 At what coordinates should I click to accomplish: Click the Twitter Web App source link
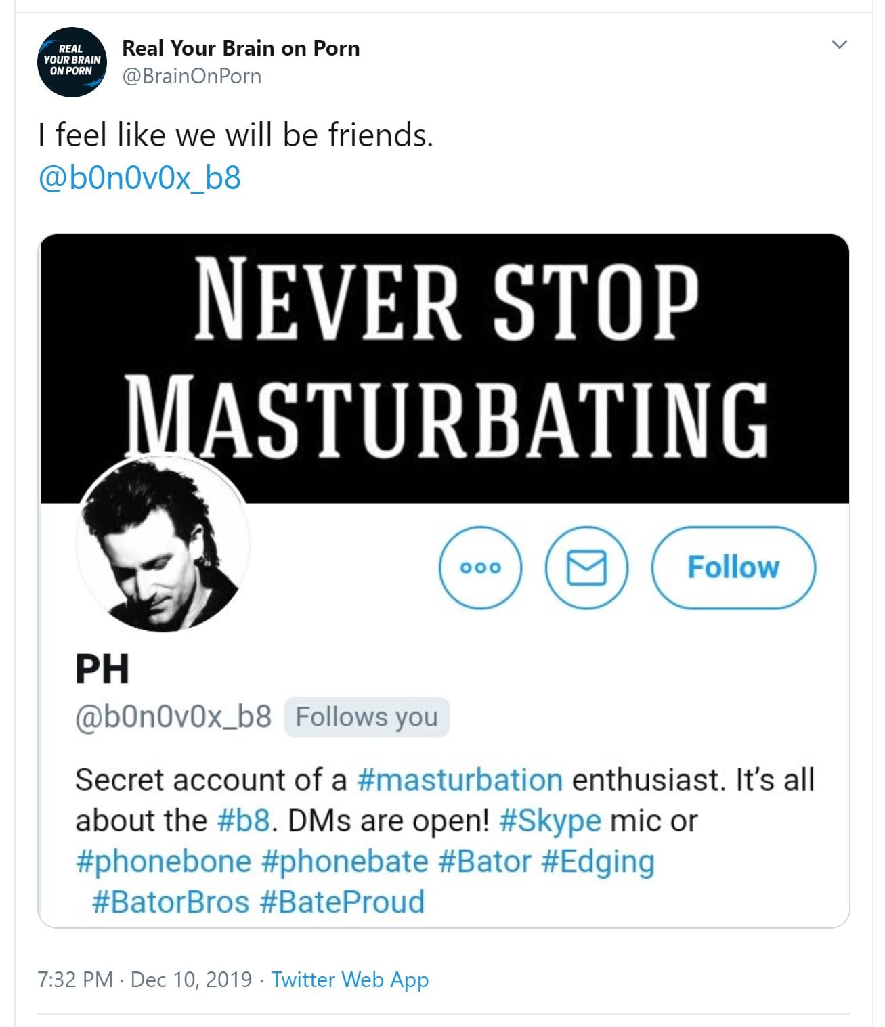350,980
